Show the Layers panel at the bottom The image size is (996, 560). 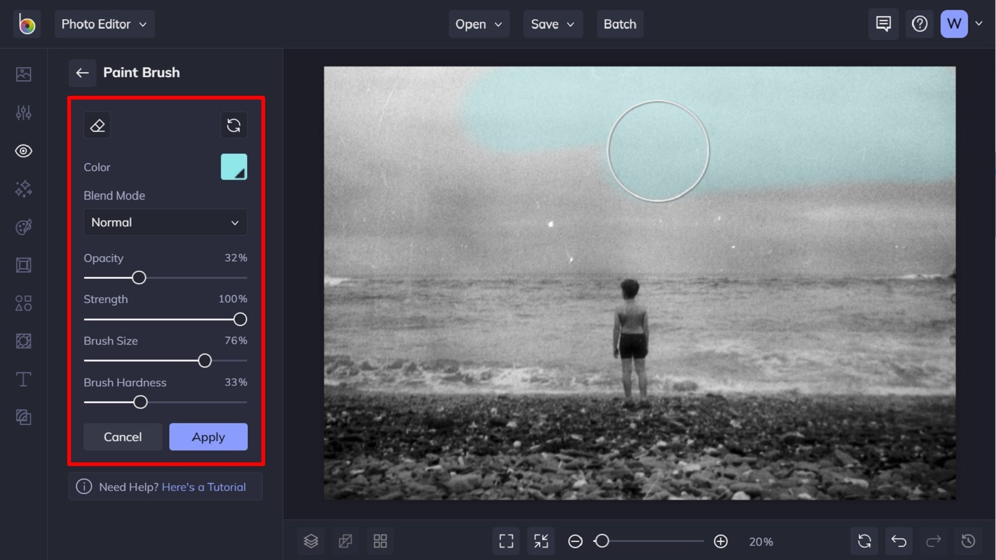click(311, 541)
